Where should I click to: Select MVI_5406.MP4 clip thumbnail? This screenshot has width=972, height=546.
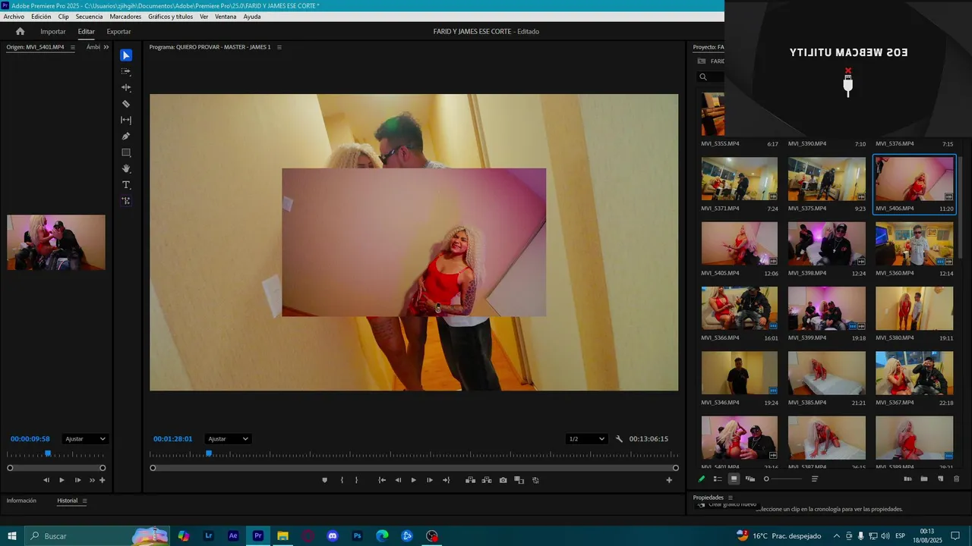click(x=914, y=179)
